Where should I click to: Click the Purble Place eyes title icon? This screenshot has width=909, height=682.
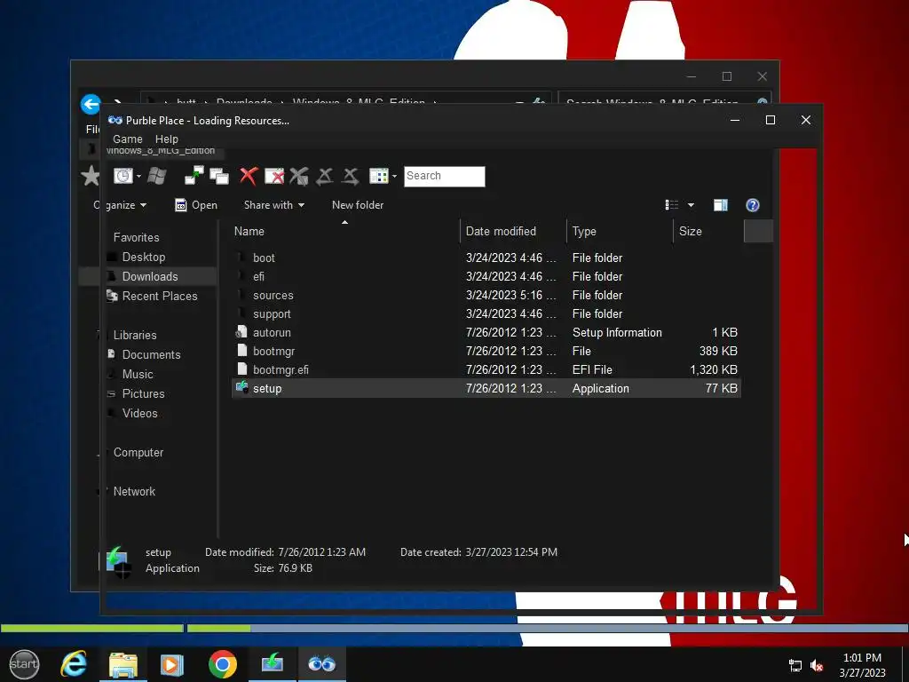115,120
